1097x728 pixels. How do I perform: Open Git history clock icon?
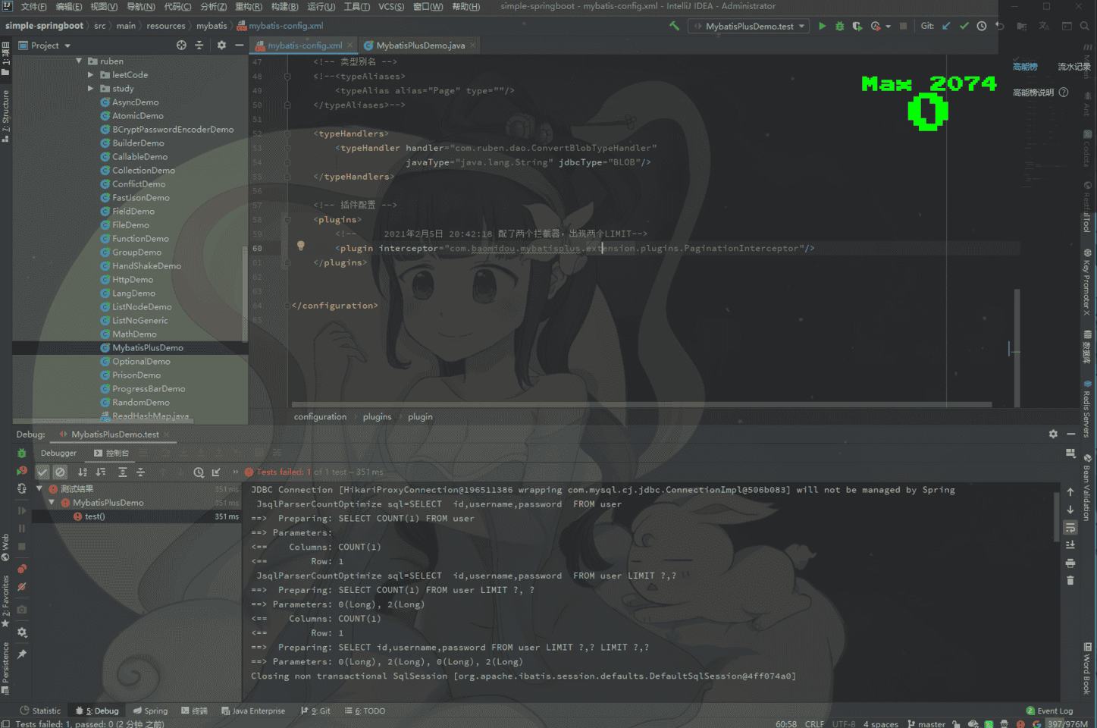pos(982,26)
